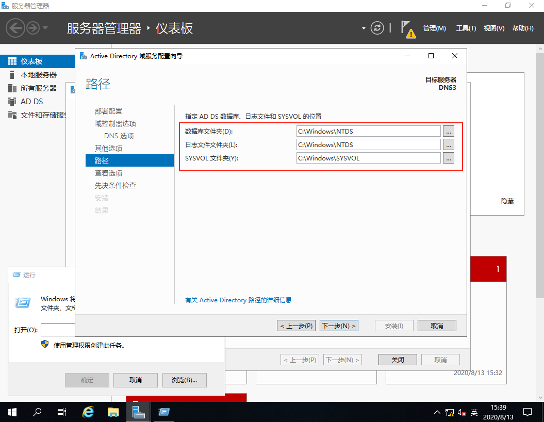Go to 其他选项 wizard step
The image size is (544, 422).
108,149
